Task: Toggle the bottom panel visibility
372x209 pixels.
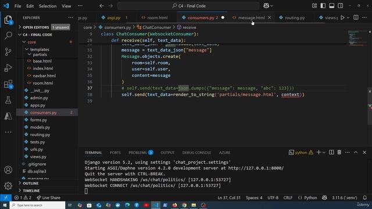Action: coord(331,6)
